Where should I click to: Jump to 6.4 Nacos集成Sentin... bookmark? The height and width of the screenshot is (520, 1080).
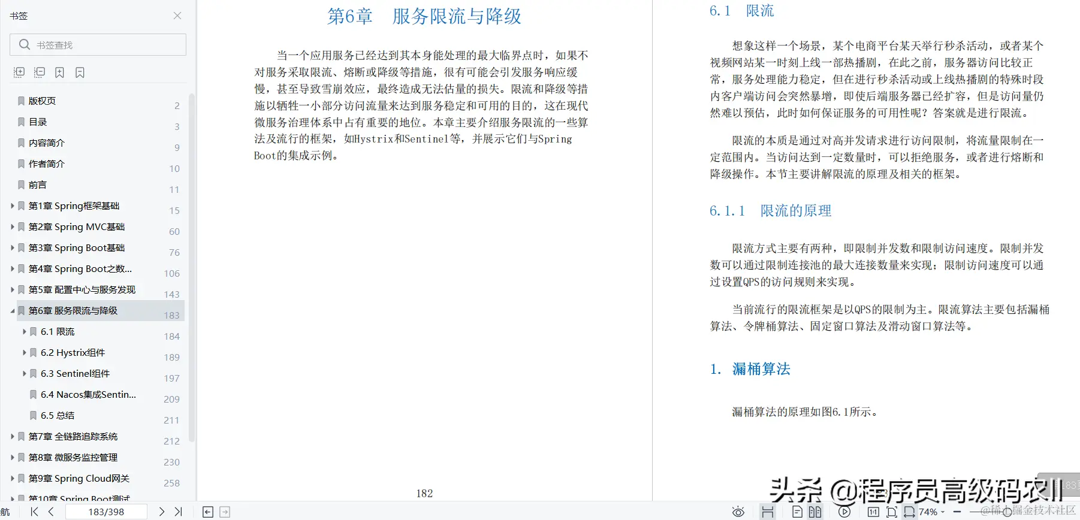coord(89,394)
